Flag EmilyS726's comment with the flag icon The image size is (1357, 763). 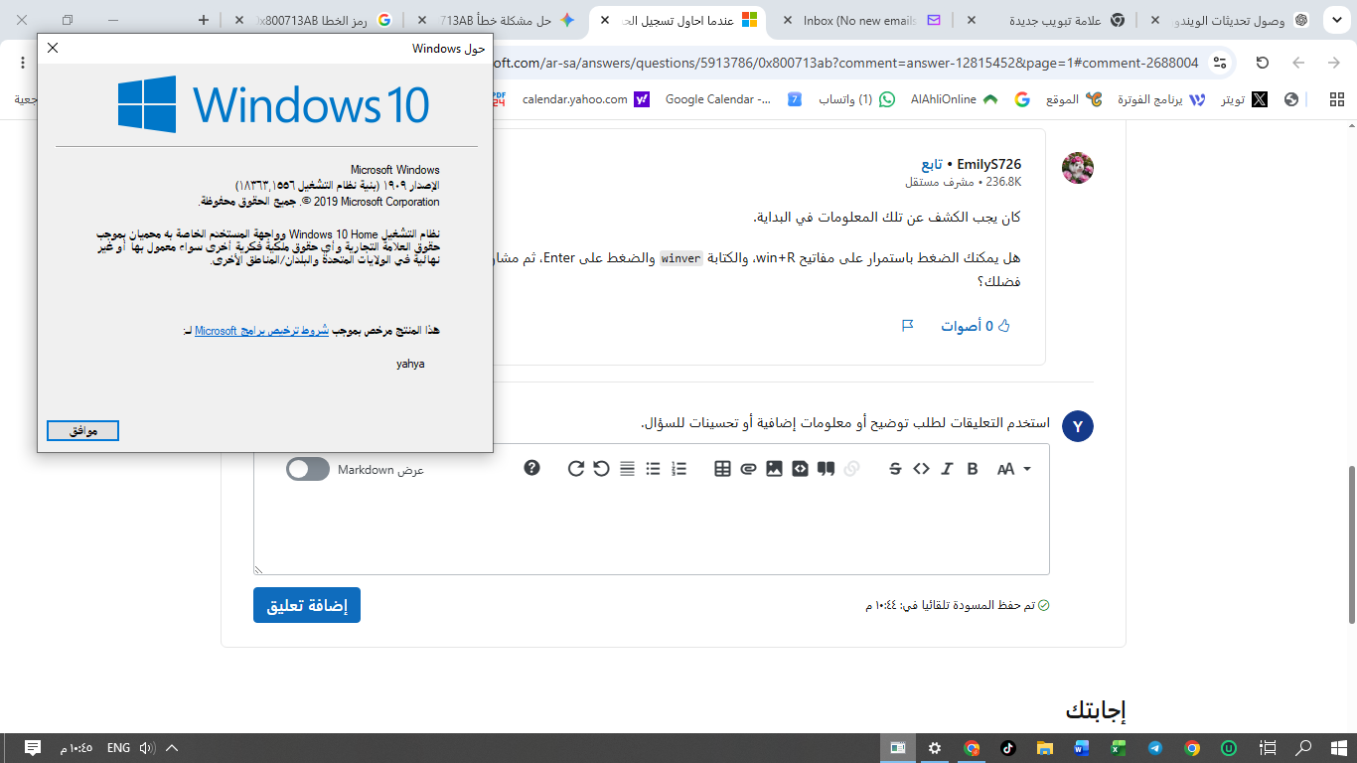(907, 325)
